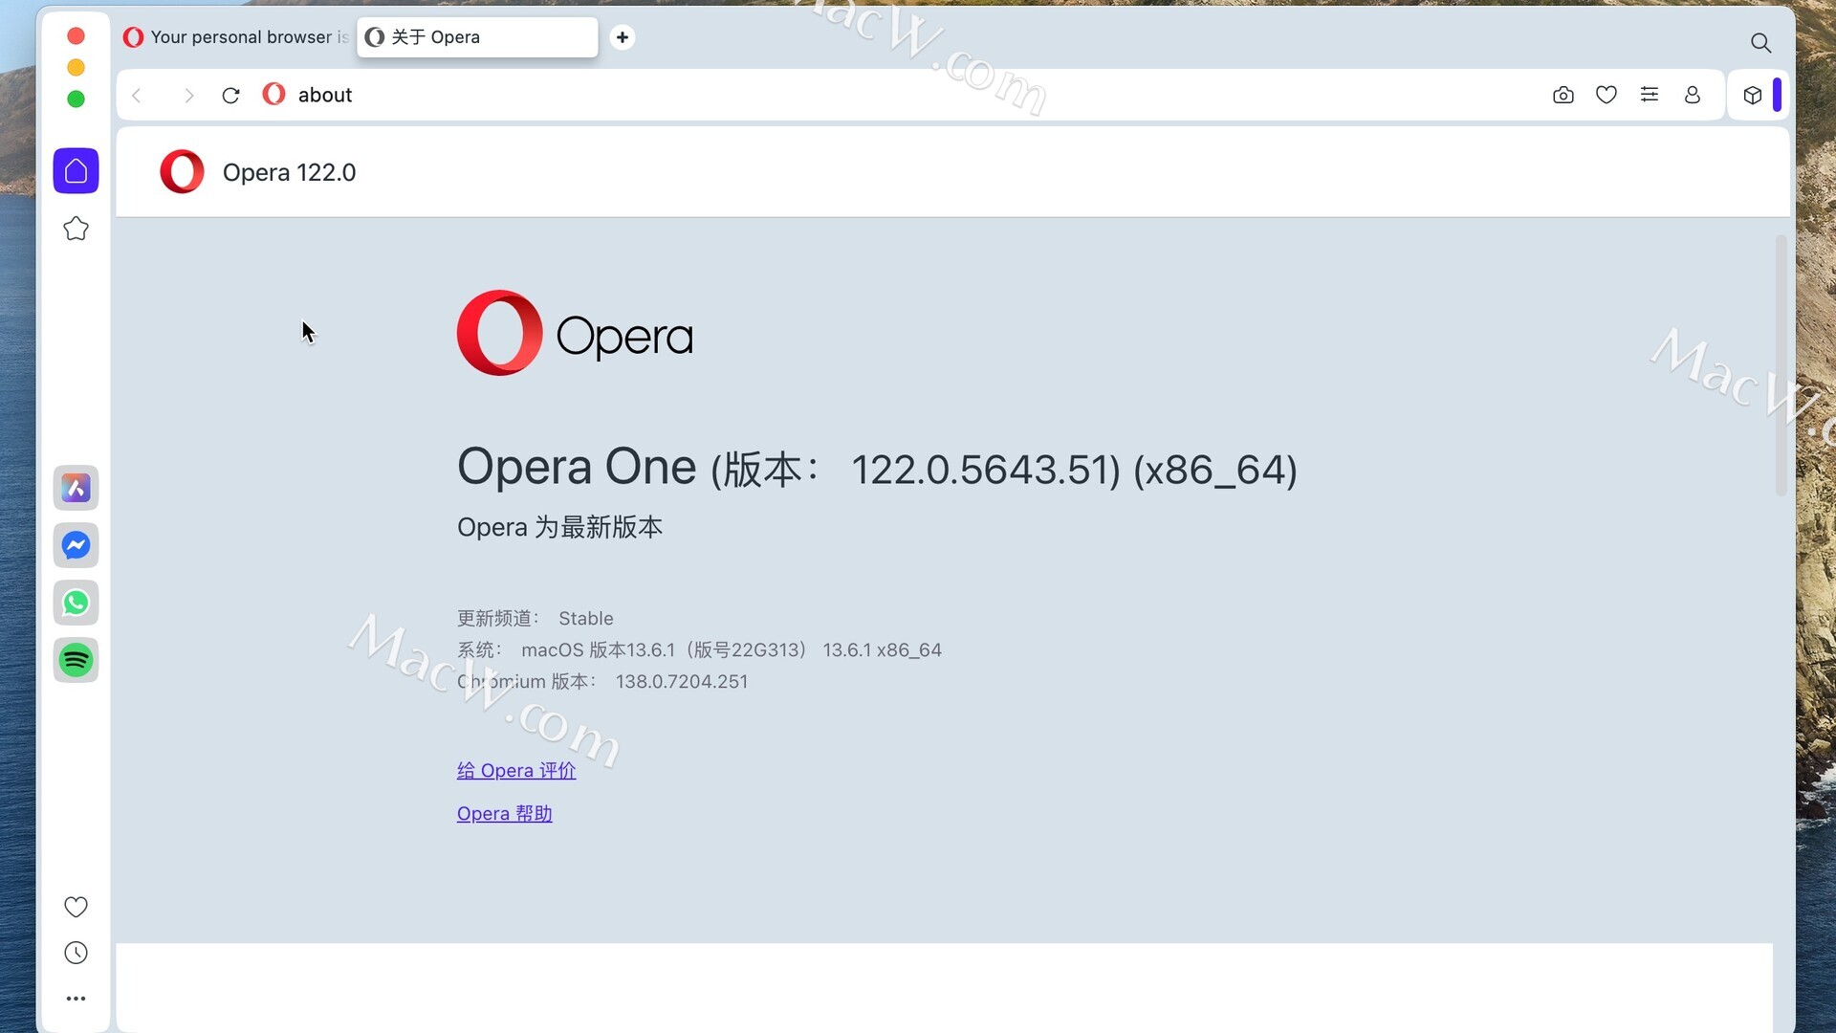Image resolution: width=1836 pixels, height=1033 pixels.
Task: Click the 给 Opera 评价 link
Action: (x=515, y=771)
